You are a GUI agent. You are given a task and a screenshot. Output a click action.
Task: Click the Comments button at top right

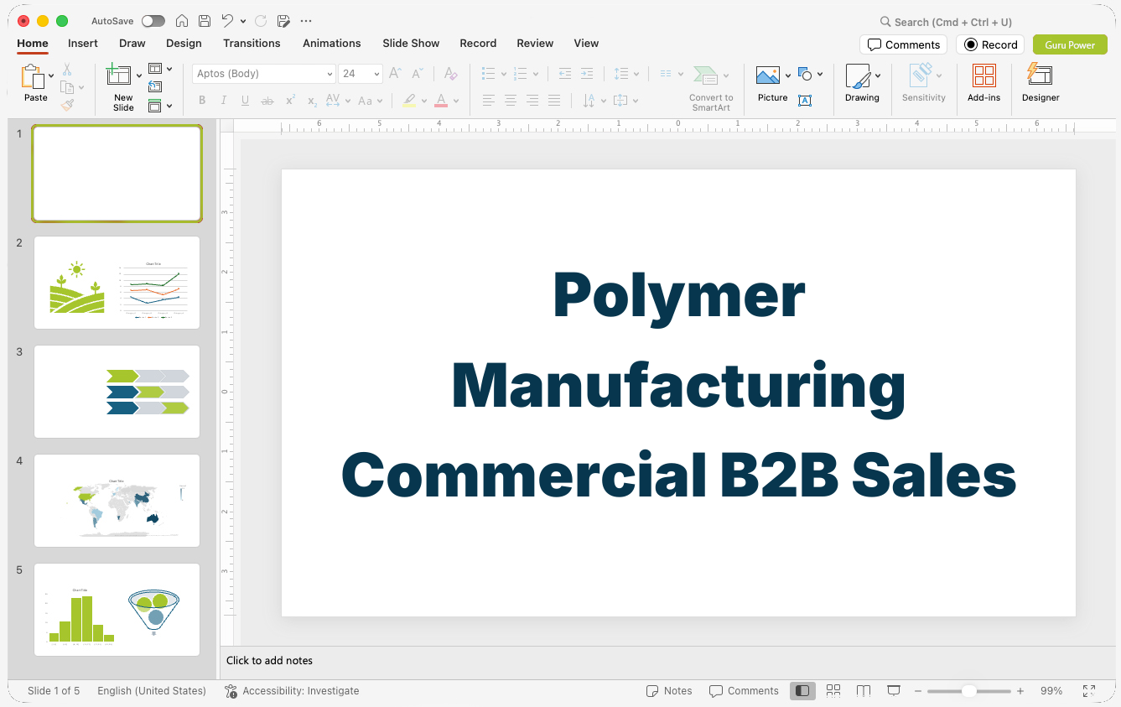(x=904, y=44)
